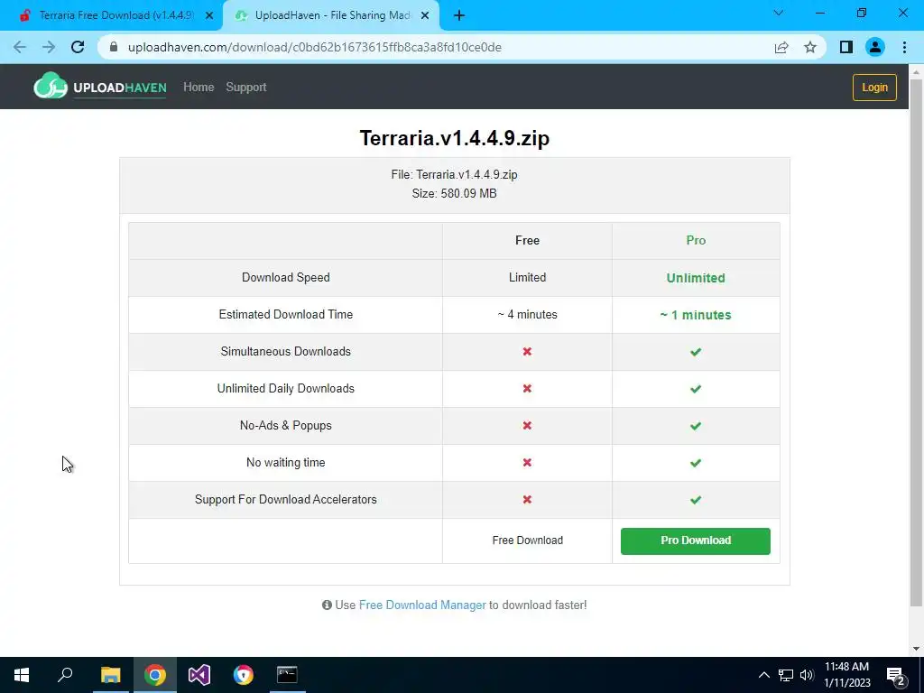Open the Chrome profile avatar
924x693 pixels.
(x=875, y=47)
